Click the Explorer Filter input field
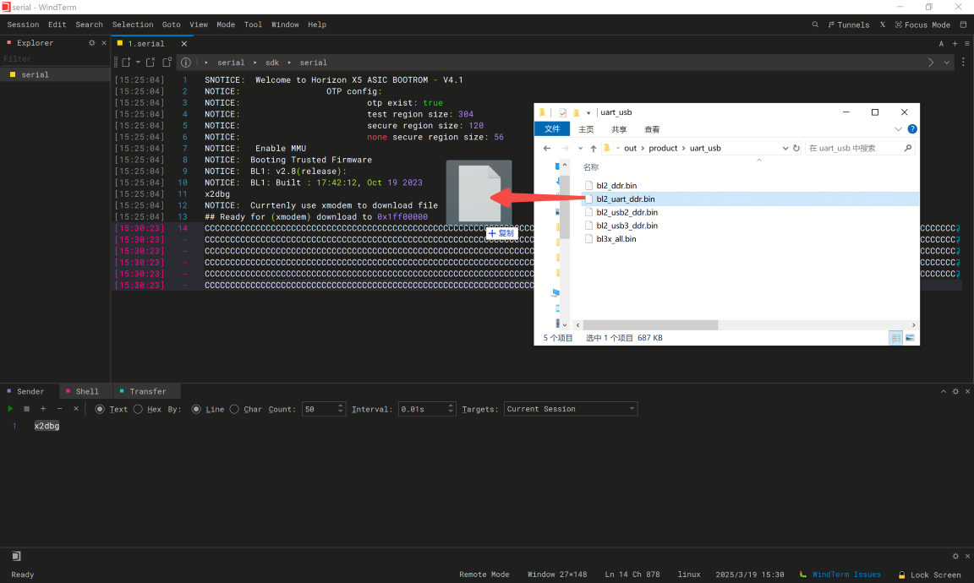This screenshot has height=583, width=974. tap(55, 59)
